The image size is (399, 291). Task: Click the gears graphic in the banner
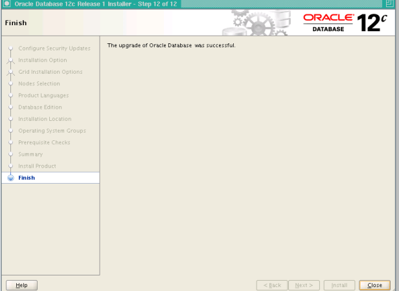(x=257, y=23)
